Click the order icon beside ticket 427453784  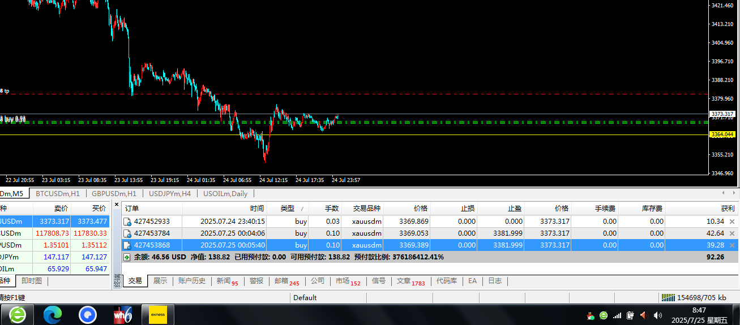127,233
